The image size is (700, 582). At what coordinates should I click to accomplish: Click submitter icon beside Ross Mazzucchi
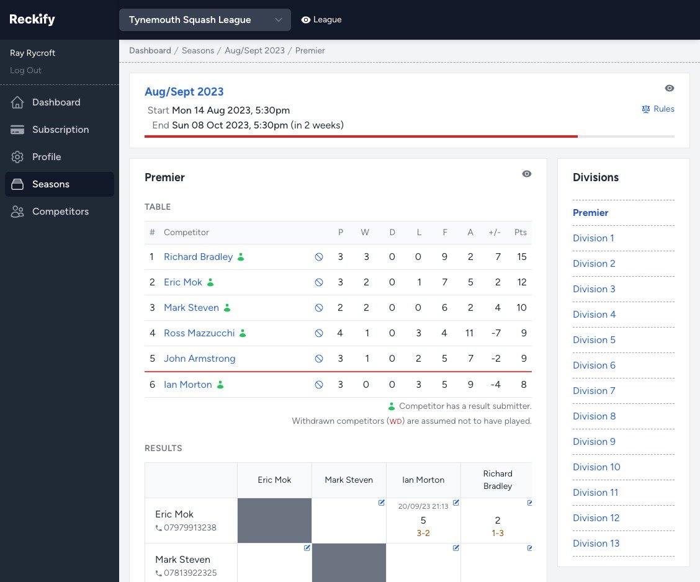[x=243, y=333]
